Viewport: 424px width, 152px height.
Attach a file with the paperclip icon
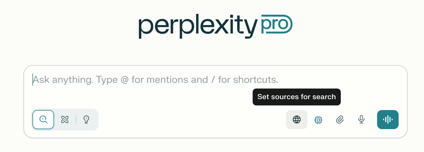tap(340, 120)
